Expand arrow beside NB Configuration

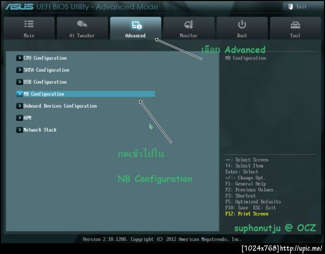click(x=19, y=94)
